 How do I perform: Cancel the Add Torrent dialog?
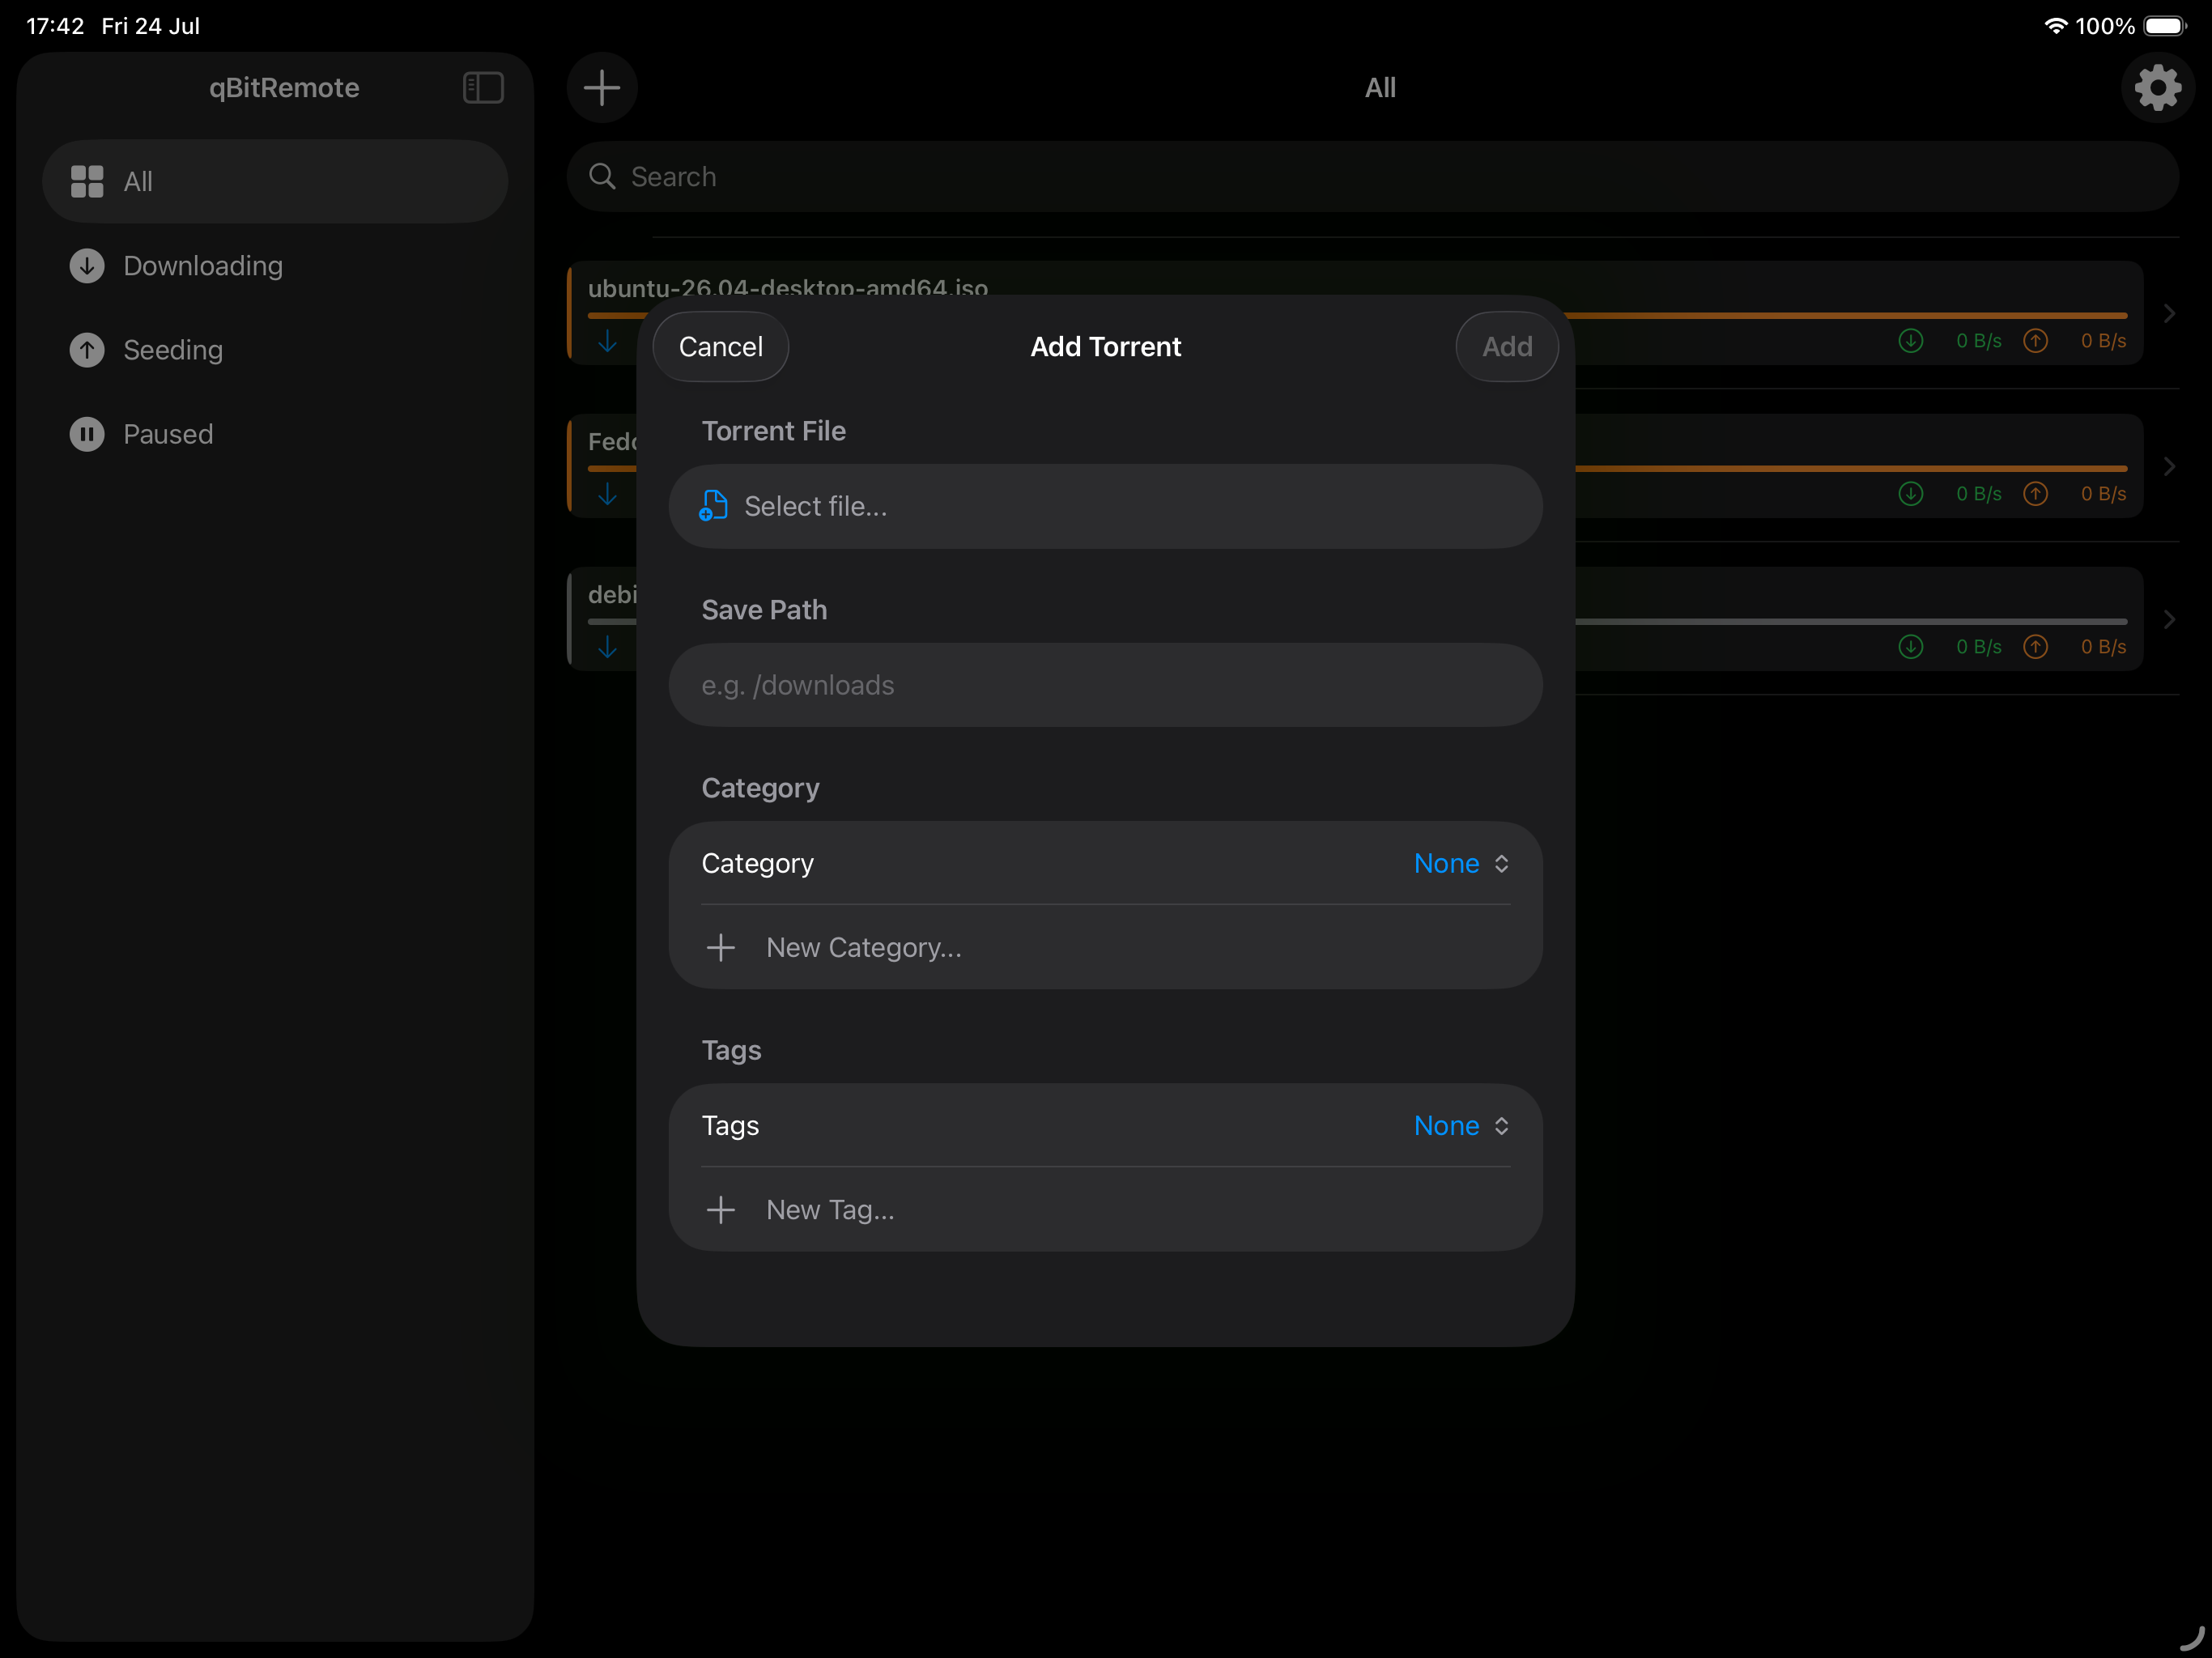coord(720,347)
